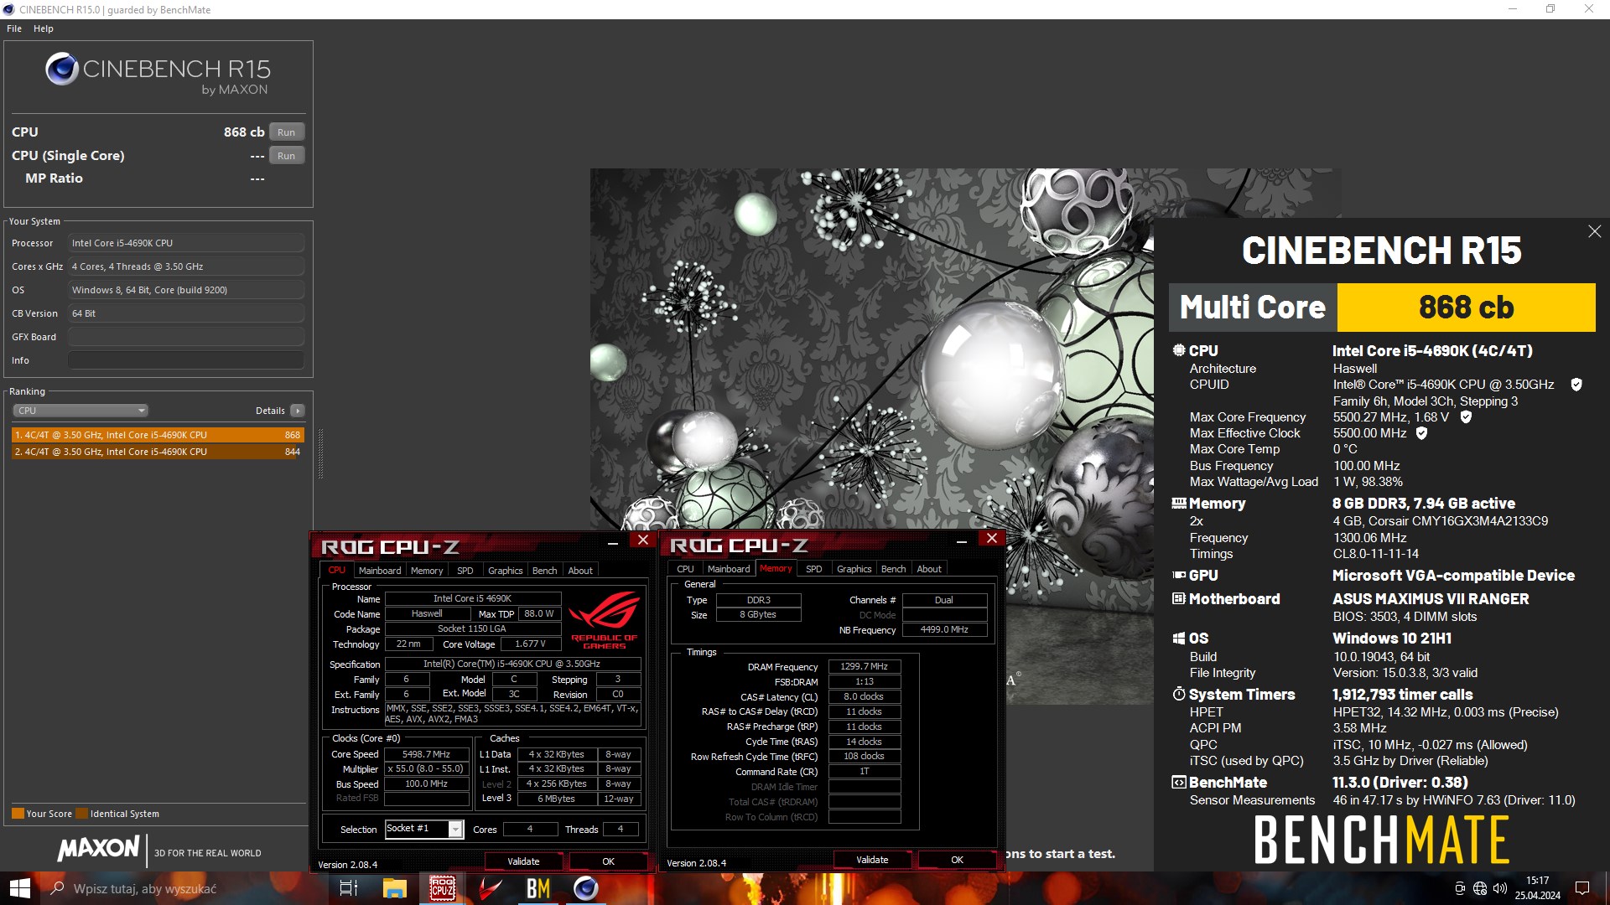Open Memory tab in left CPU-Z
This screenshot has width=1610, height=905.
(x=427, y=571)
